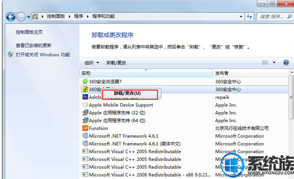Select Microsoft .NET Framework 4.6.1 (简体中文) row
The height and width of the screenshot is (179, 294).
click(x=185, y=144)
